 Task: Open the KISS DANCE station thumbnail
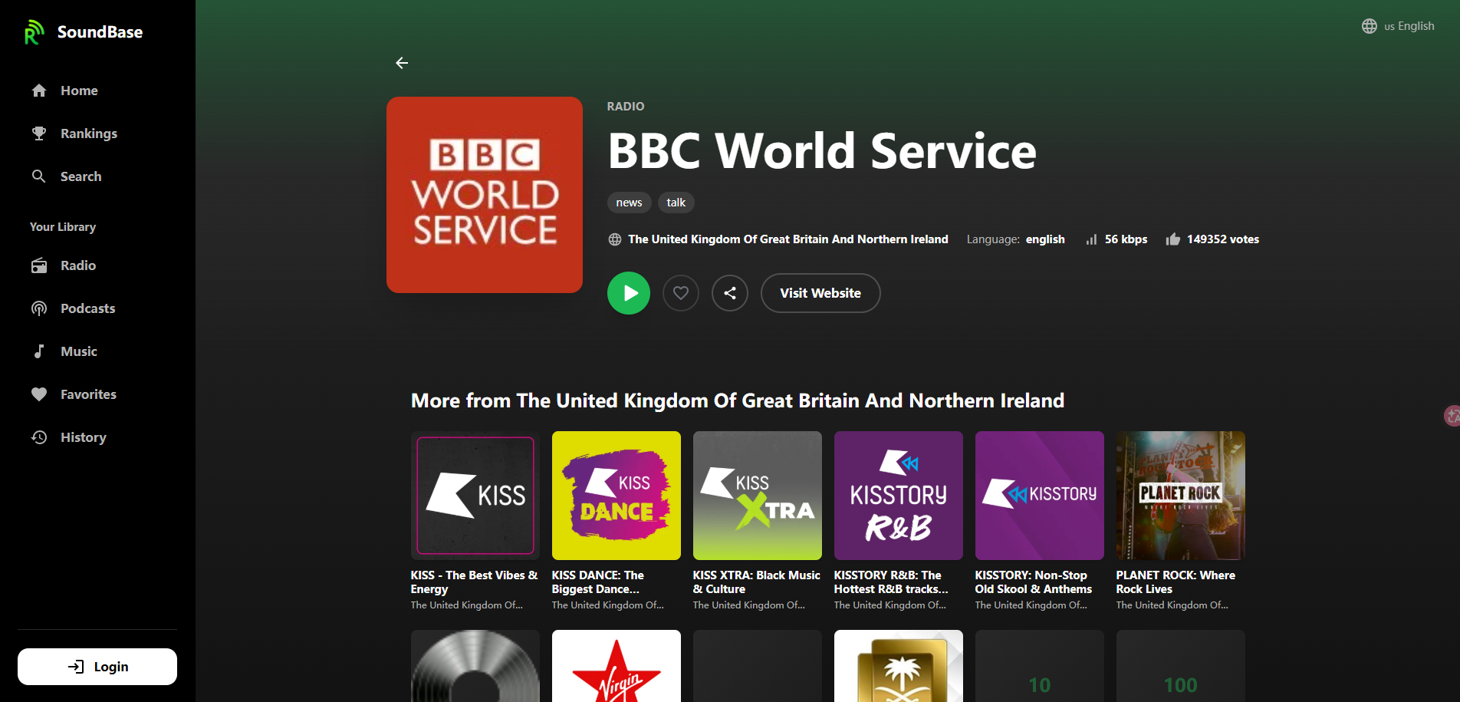click(x=617, y=496)
